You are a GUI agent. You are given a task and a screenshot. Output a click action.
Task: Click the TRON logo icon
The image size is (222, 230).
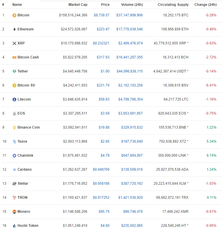pos(14,198)
